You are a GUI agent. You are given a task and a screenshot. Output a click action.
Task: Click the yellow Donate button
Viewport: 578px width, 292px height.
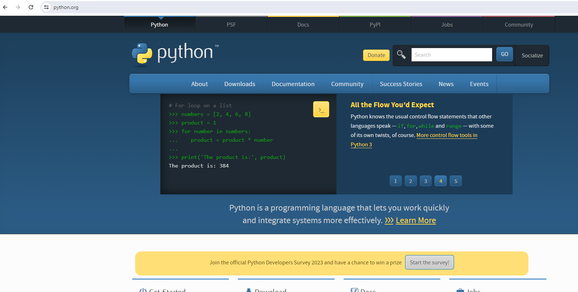coord(376,55)
